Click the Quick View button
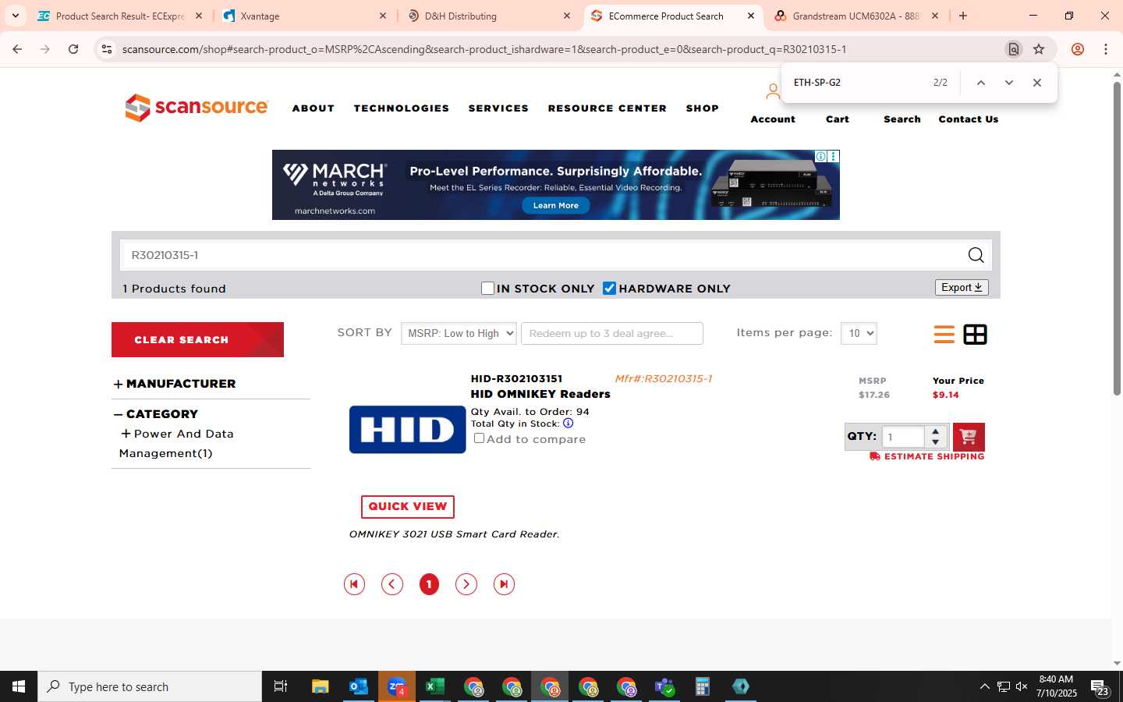Image resolution: width=1123 pixels, height=702 pixels. click(408, 506)
